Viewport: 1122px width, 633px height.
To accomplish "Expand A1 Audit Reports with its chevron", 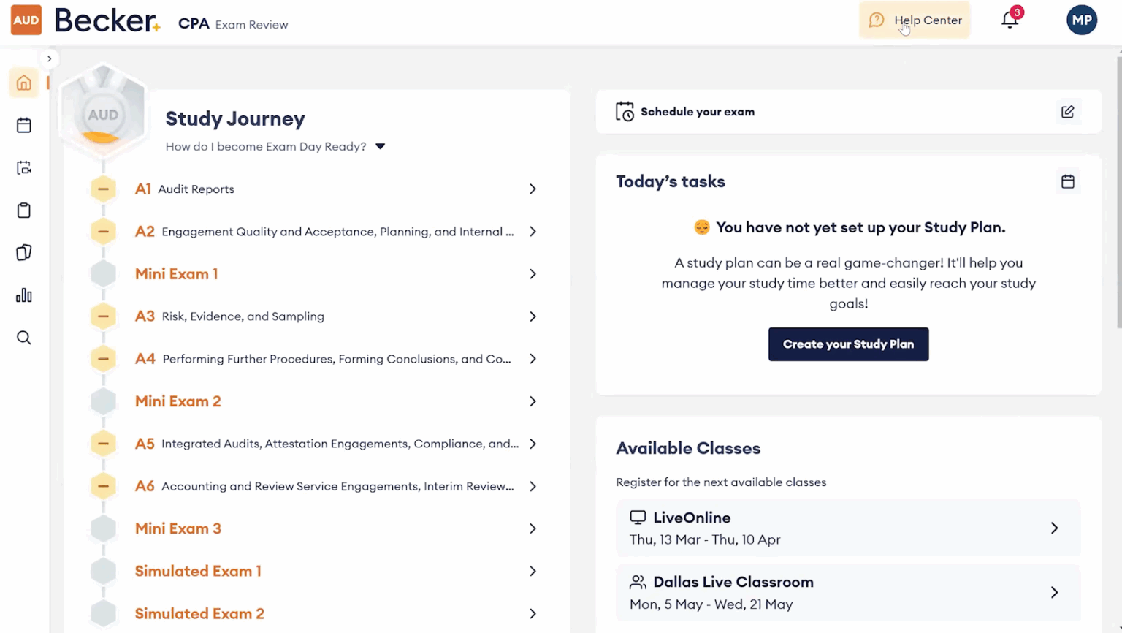I will pyautogui.click(x=533, y=189).
